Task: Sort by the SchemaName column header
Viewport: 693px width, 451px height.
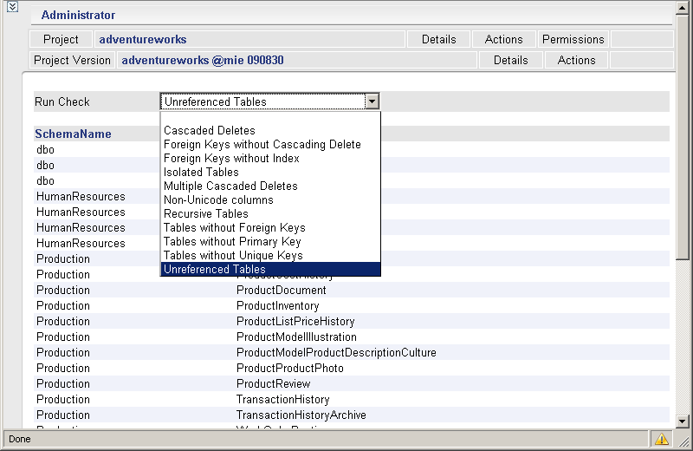Action: [73, 134]
